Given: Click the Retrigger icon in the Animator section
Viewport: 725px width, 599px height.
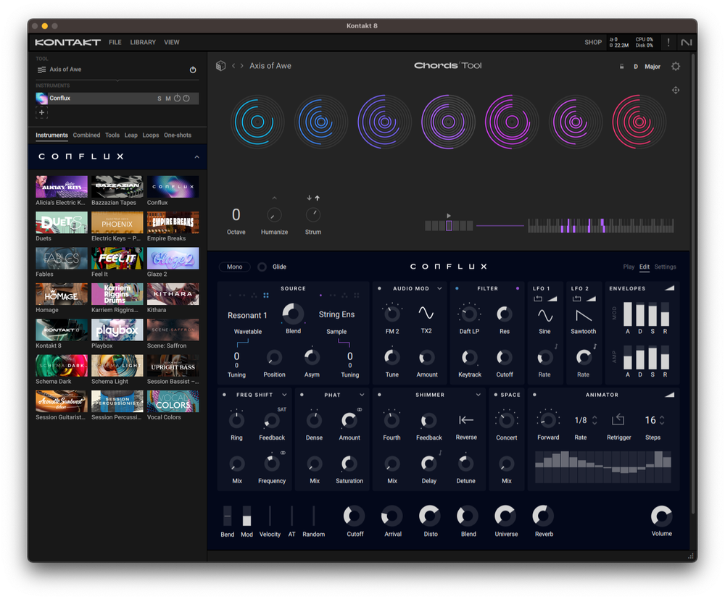Looking at the screenshot, I should 618,420.
